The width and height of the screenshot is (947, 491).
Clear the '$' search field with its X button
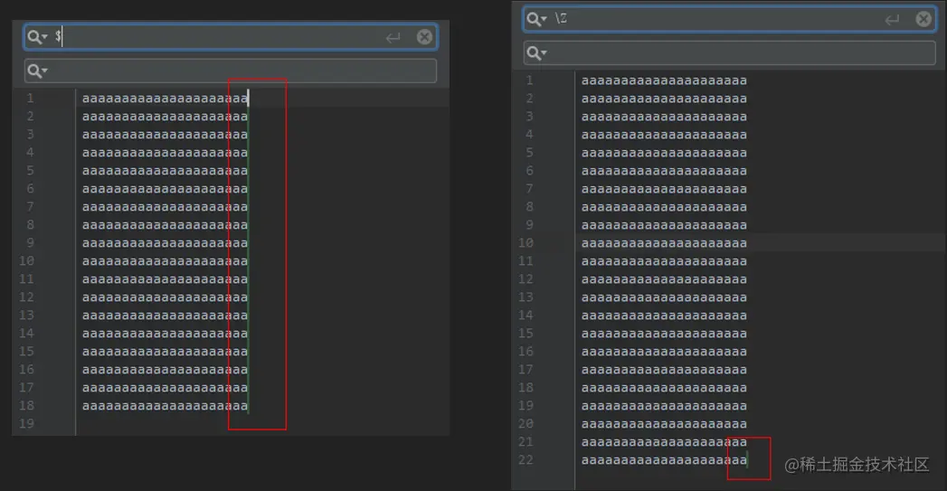(x=424, y=37)
